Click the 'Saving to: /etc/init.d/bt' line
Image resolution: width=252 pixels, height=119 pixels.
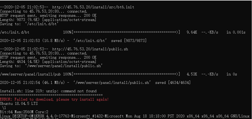(x=29, y=24)
